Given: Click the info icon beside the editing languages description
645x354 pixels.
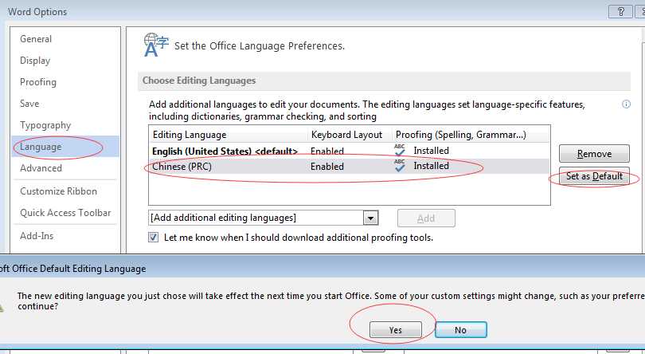Looking at the screenshot, I should (626, 104).
